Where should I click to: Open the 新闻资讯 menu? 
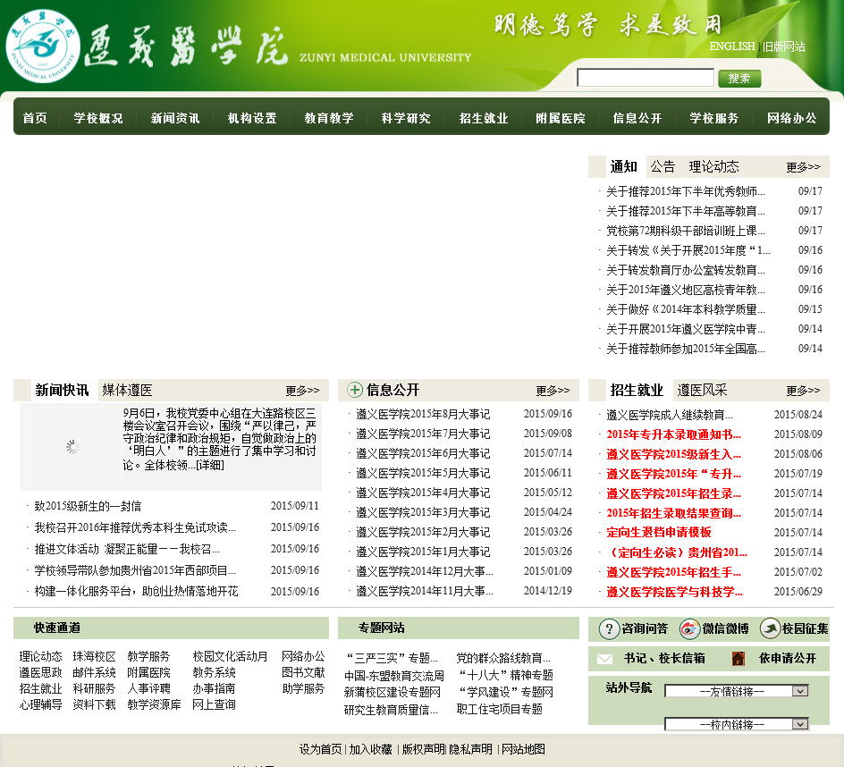pos(175,118)
